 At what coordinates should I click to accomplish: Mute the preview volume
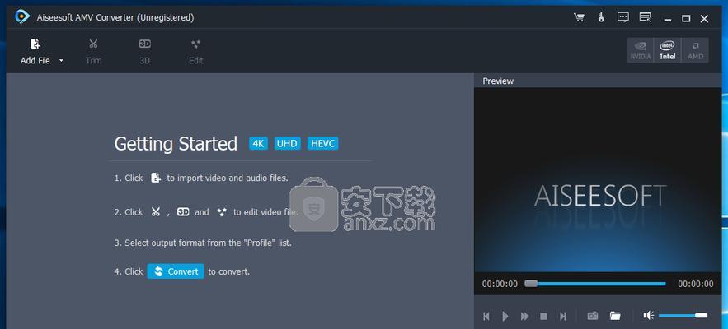[x=649, y=315]
